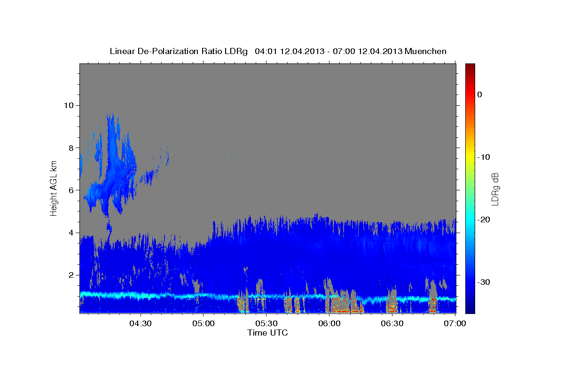
Task: Select the 05:00 time tick label
Action: pos(203,323)
